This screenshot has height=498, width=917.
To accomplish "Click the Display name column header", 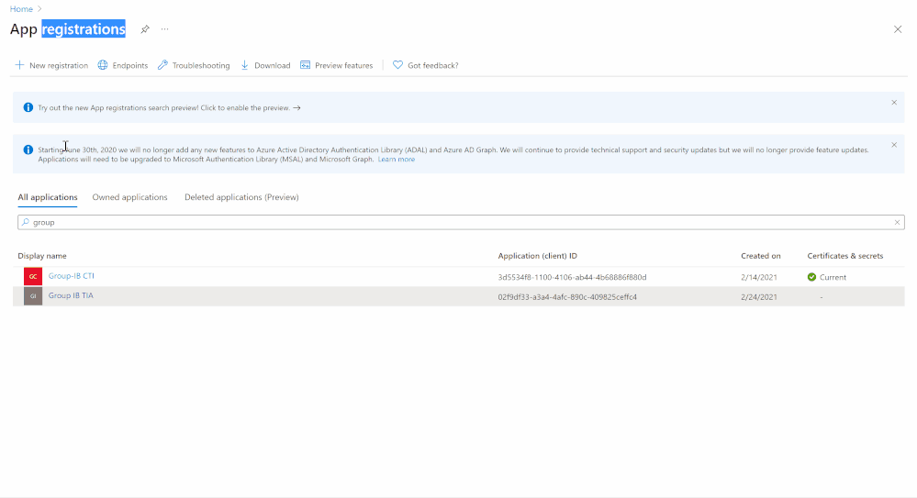I will tap(42, 256).
